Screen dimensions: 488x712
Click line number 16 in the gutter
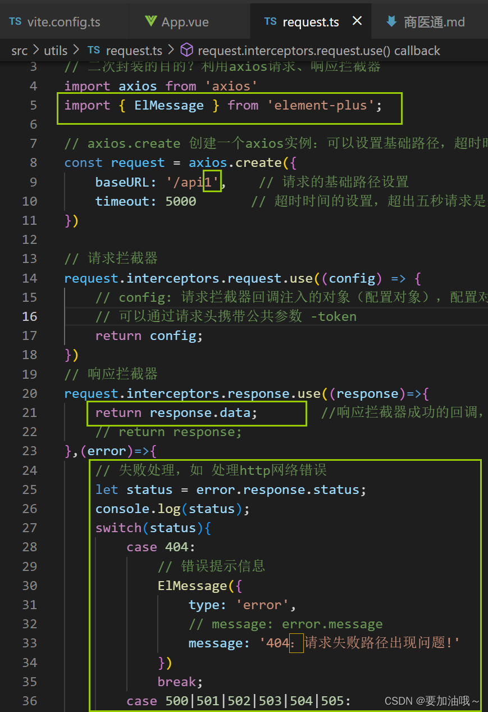coord(30,316)
